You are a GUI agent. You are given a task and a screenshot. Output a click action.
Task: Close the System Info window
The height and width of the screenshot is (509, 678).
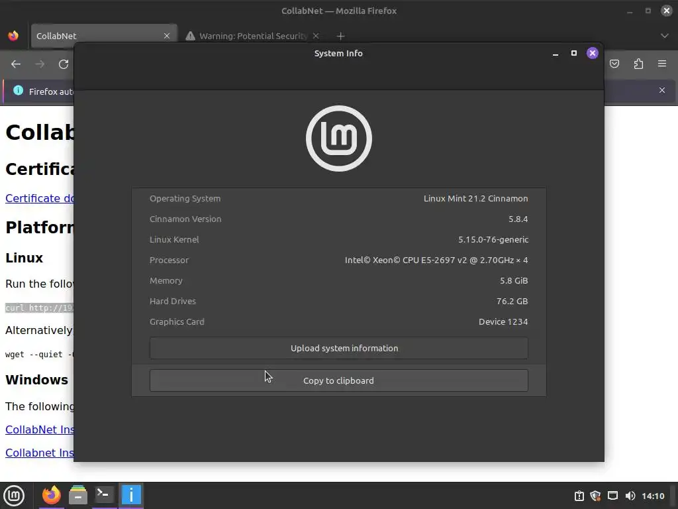(x=593, y=53)
